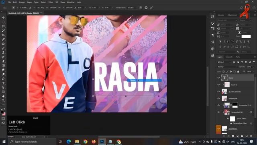
Task: Hide the Screenshot (9) layer
Action: coord(218,112)
